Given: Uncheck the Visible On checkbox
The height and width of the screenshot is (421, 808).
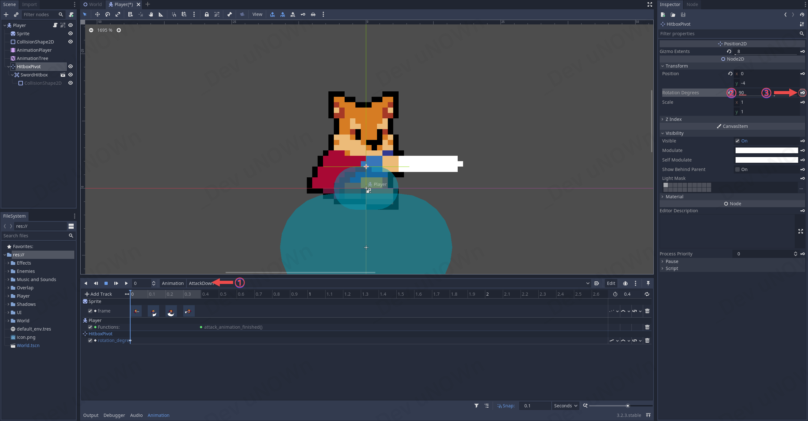Looking at the screenshot, I should pos(737,141).
